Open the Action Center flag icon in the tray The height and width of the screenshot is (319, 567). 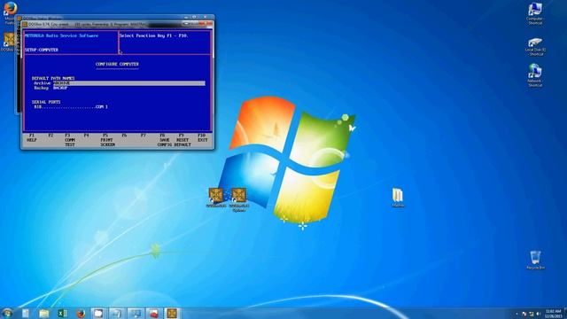tap(524, 314)
